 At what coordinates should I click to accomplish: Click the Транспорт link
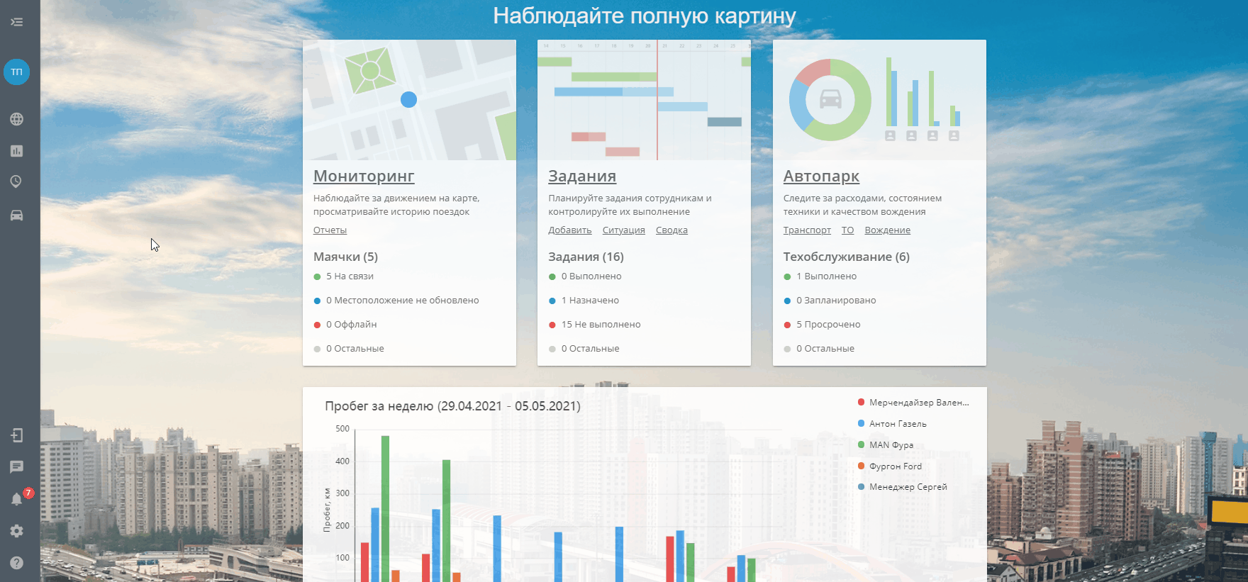(x=807, y=230)
